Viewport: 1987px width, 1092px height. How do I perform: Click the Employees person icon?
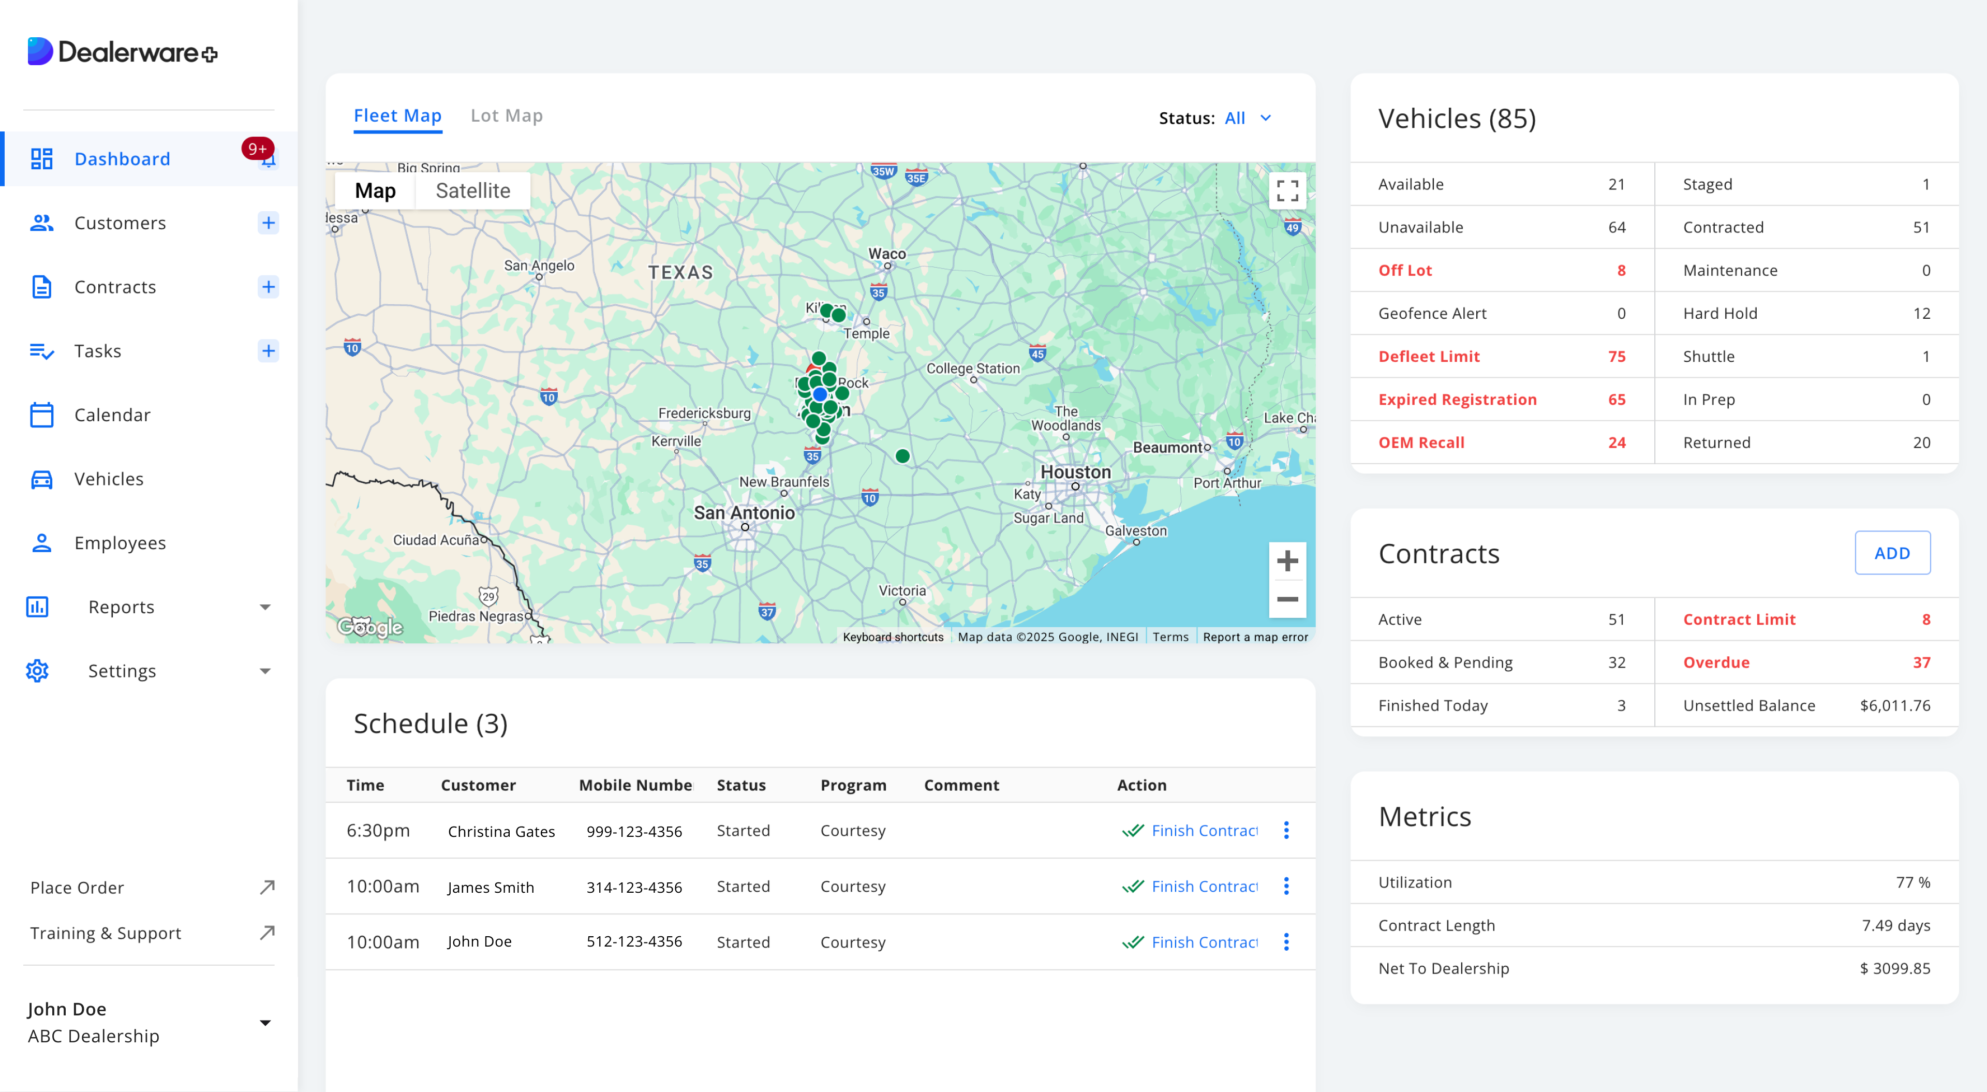click(x=41, y=542)
